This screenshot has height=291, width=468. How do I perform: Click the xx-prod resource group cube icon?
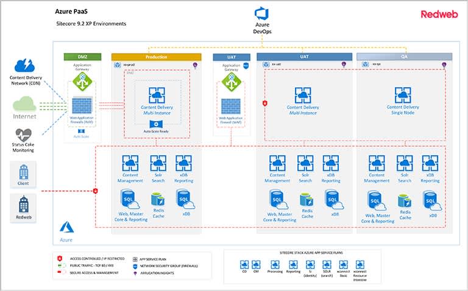(x=118, y=65)
